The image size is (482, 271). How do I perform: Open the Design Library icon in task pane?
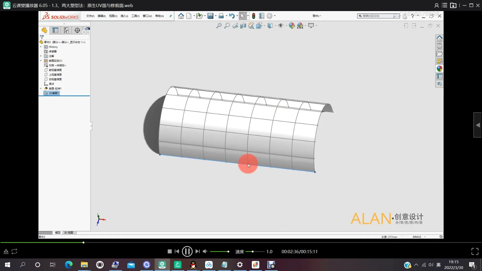click(439, 46)
